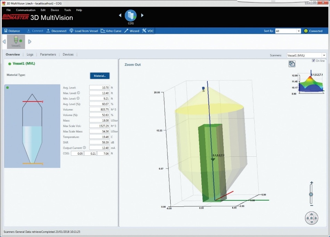This screenshot has width=330, height=237.
Task: Click the vessel level diagram
Action: (x=32, y=126)
